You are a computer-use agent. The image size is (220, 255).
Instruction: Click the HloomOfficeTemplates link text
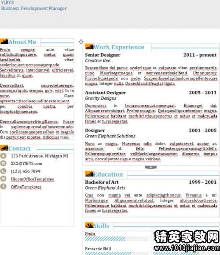point(32,179)
